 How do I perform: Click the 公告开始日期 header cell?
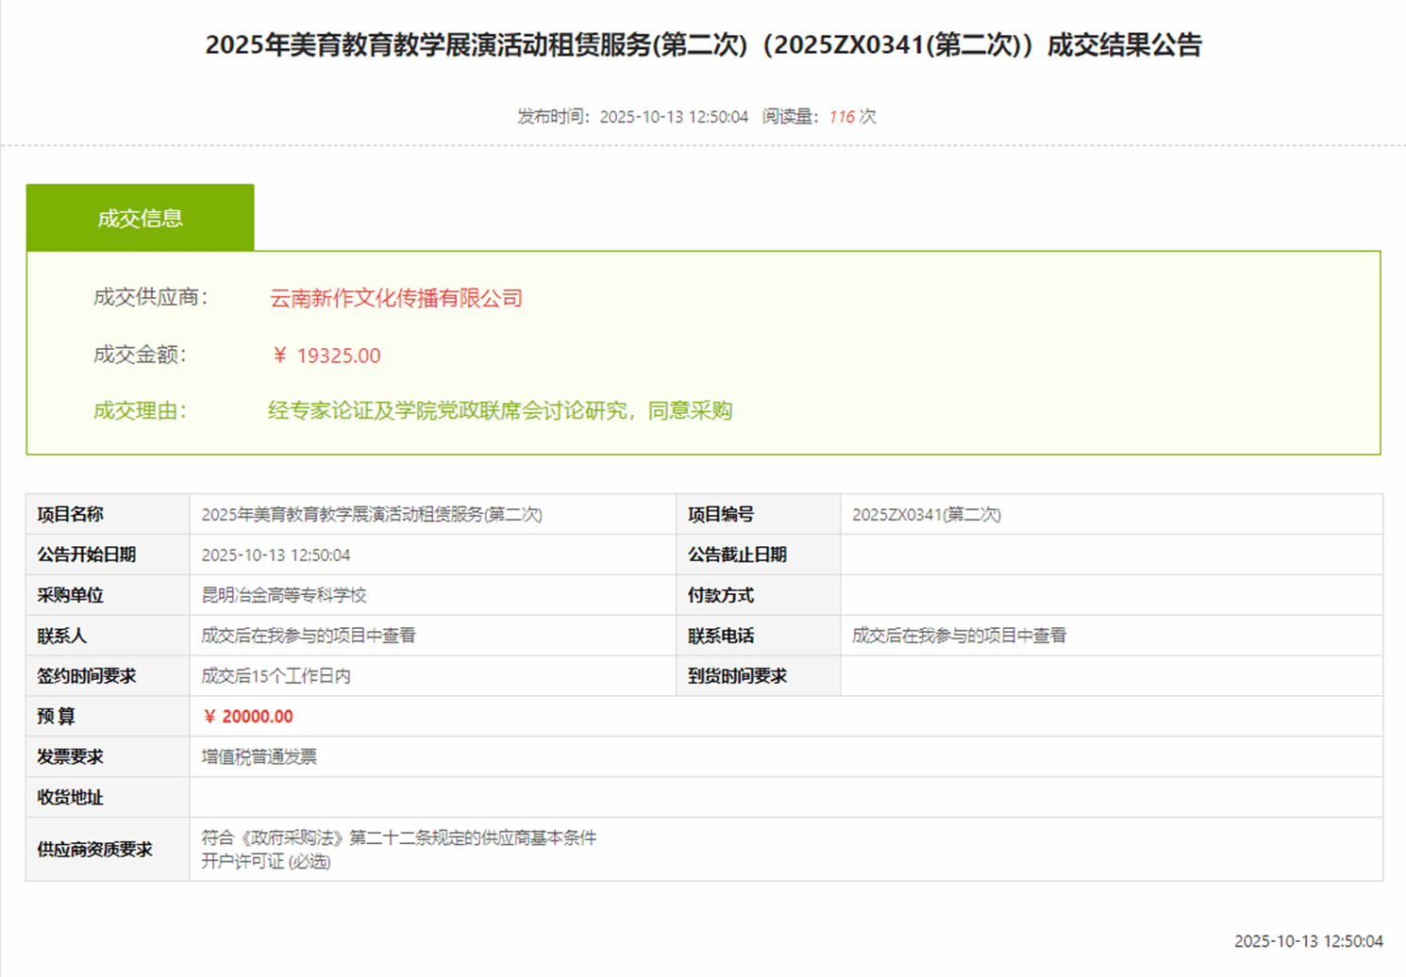[108, 555]
